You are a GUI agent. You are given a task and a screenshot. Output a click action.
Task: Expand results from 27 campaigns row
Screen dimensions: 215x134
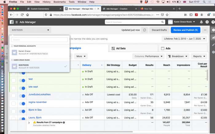[29, 123]
